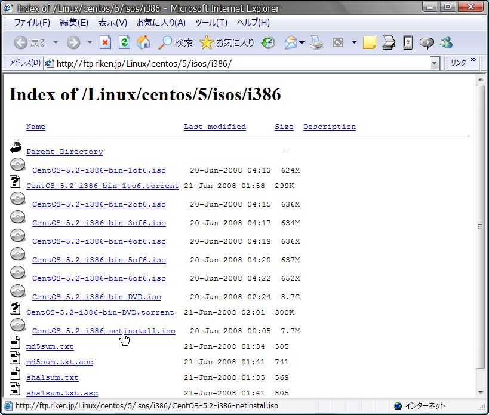This screenshot has height=415, width=489.
Task: Click unknown-file icon beside bin-1to6.torrent
Action: pyautogui.click(x=15, y=182)
